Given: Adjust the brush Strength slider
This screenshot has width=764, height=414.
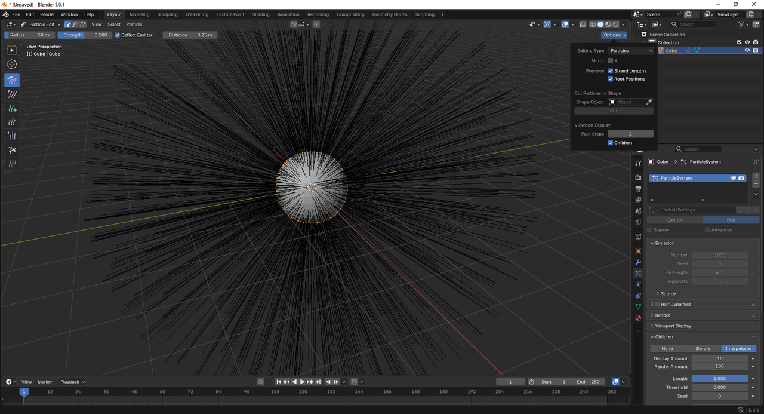Looking at the screenshot, I should (x=84, y=35).
